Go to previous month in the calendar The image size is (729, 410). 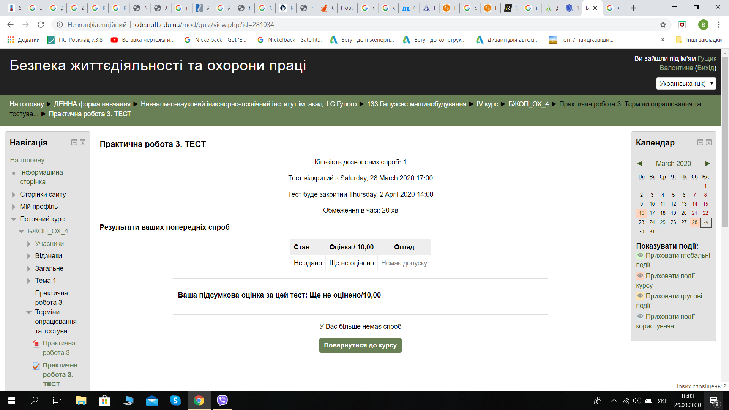pyautogui.click(x=640, y=164)
